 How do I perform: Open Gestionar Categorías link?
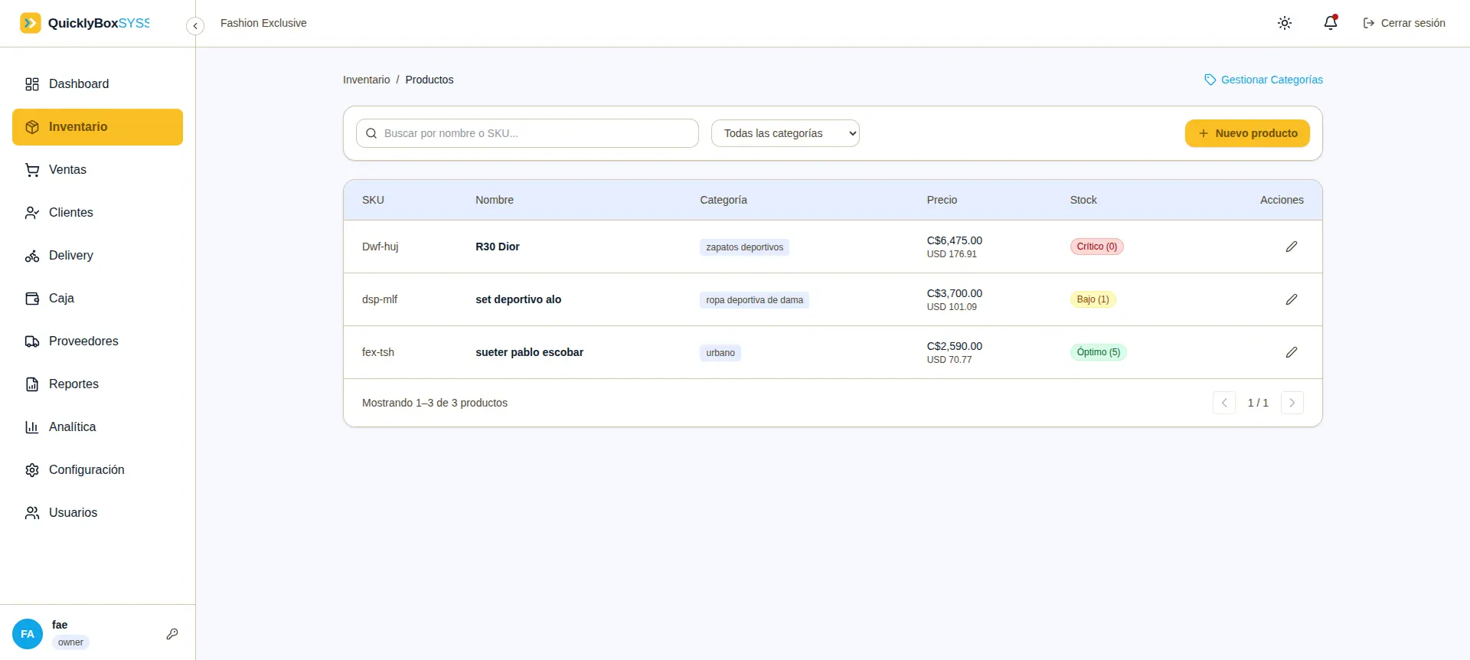(x=1263, y=80)
